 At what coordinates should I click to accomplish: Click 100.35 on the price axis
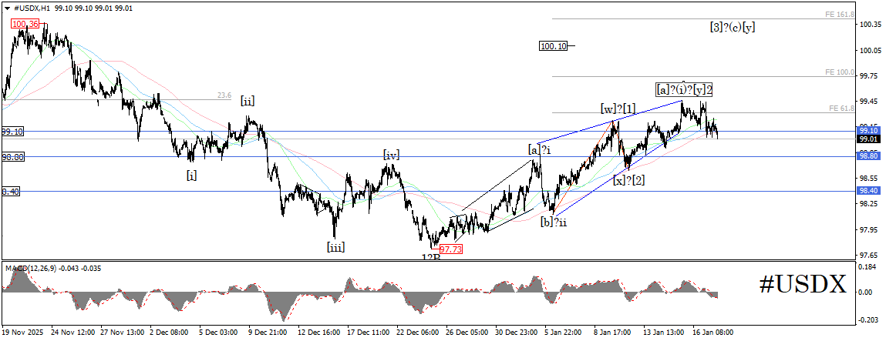870,25
